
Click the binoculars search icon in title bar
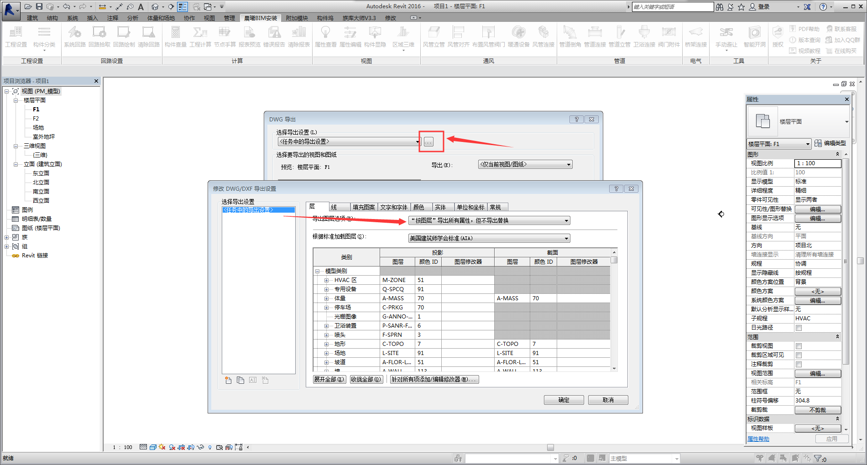pos(720,7)
